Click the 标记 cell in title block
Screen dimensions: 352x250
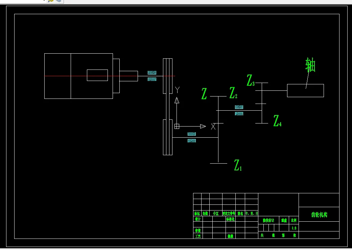(x=197, y=214)
